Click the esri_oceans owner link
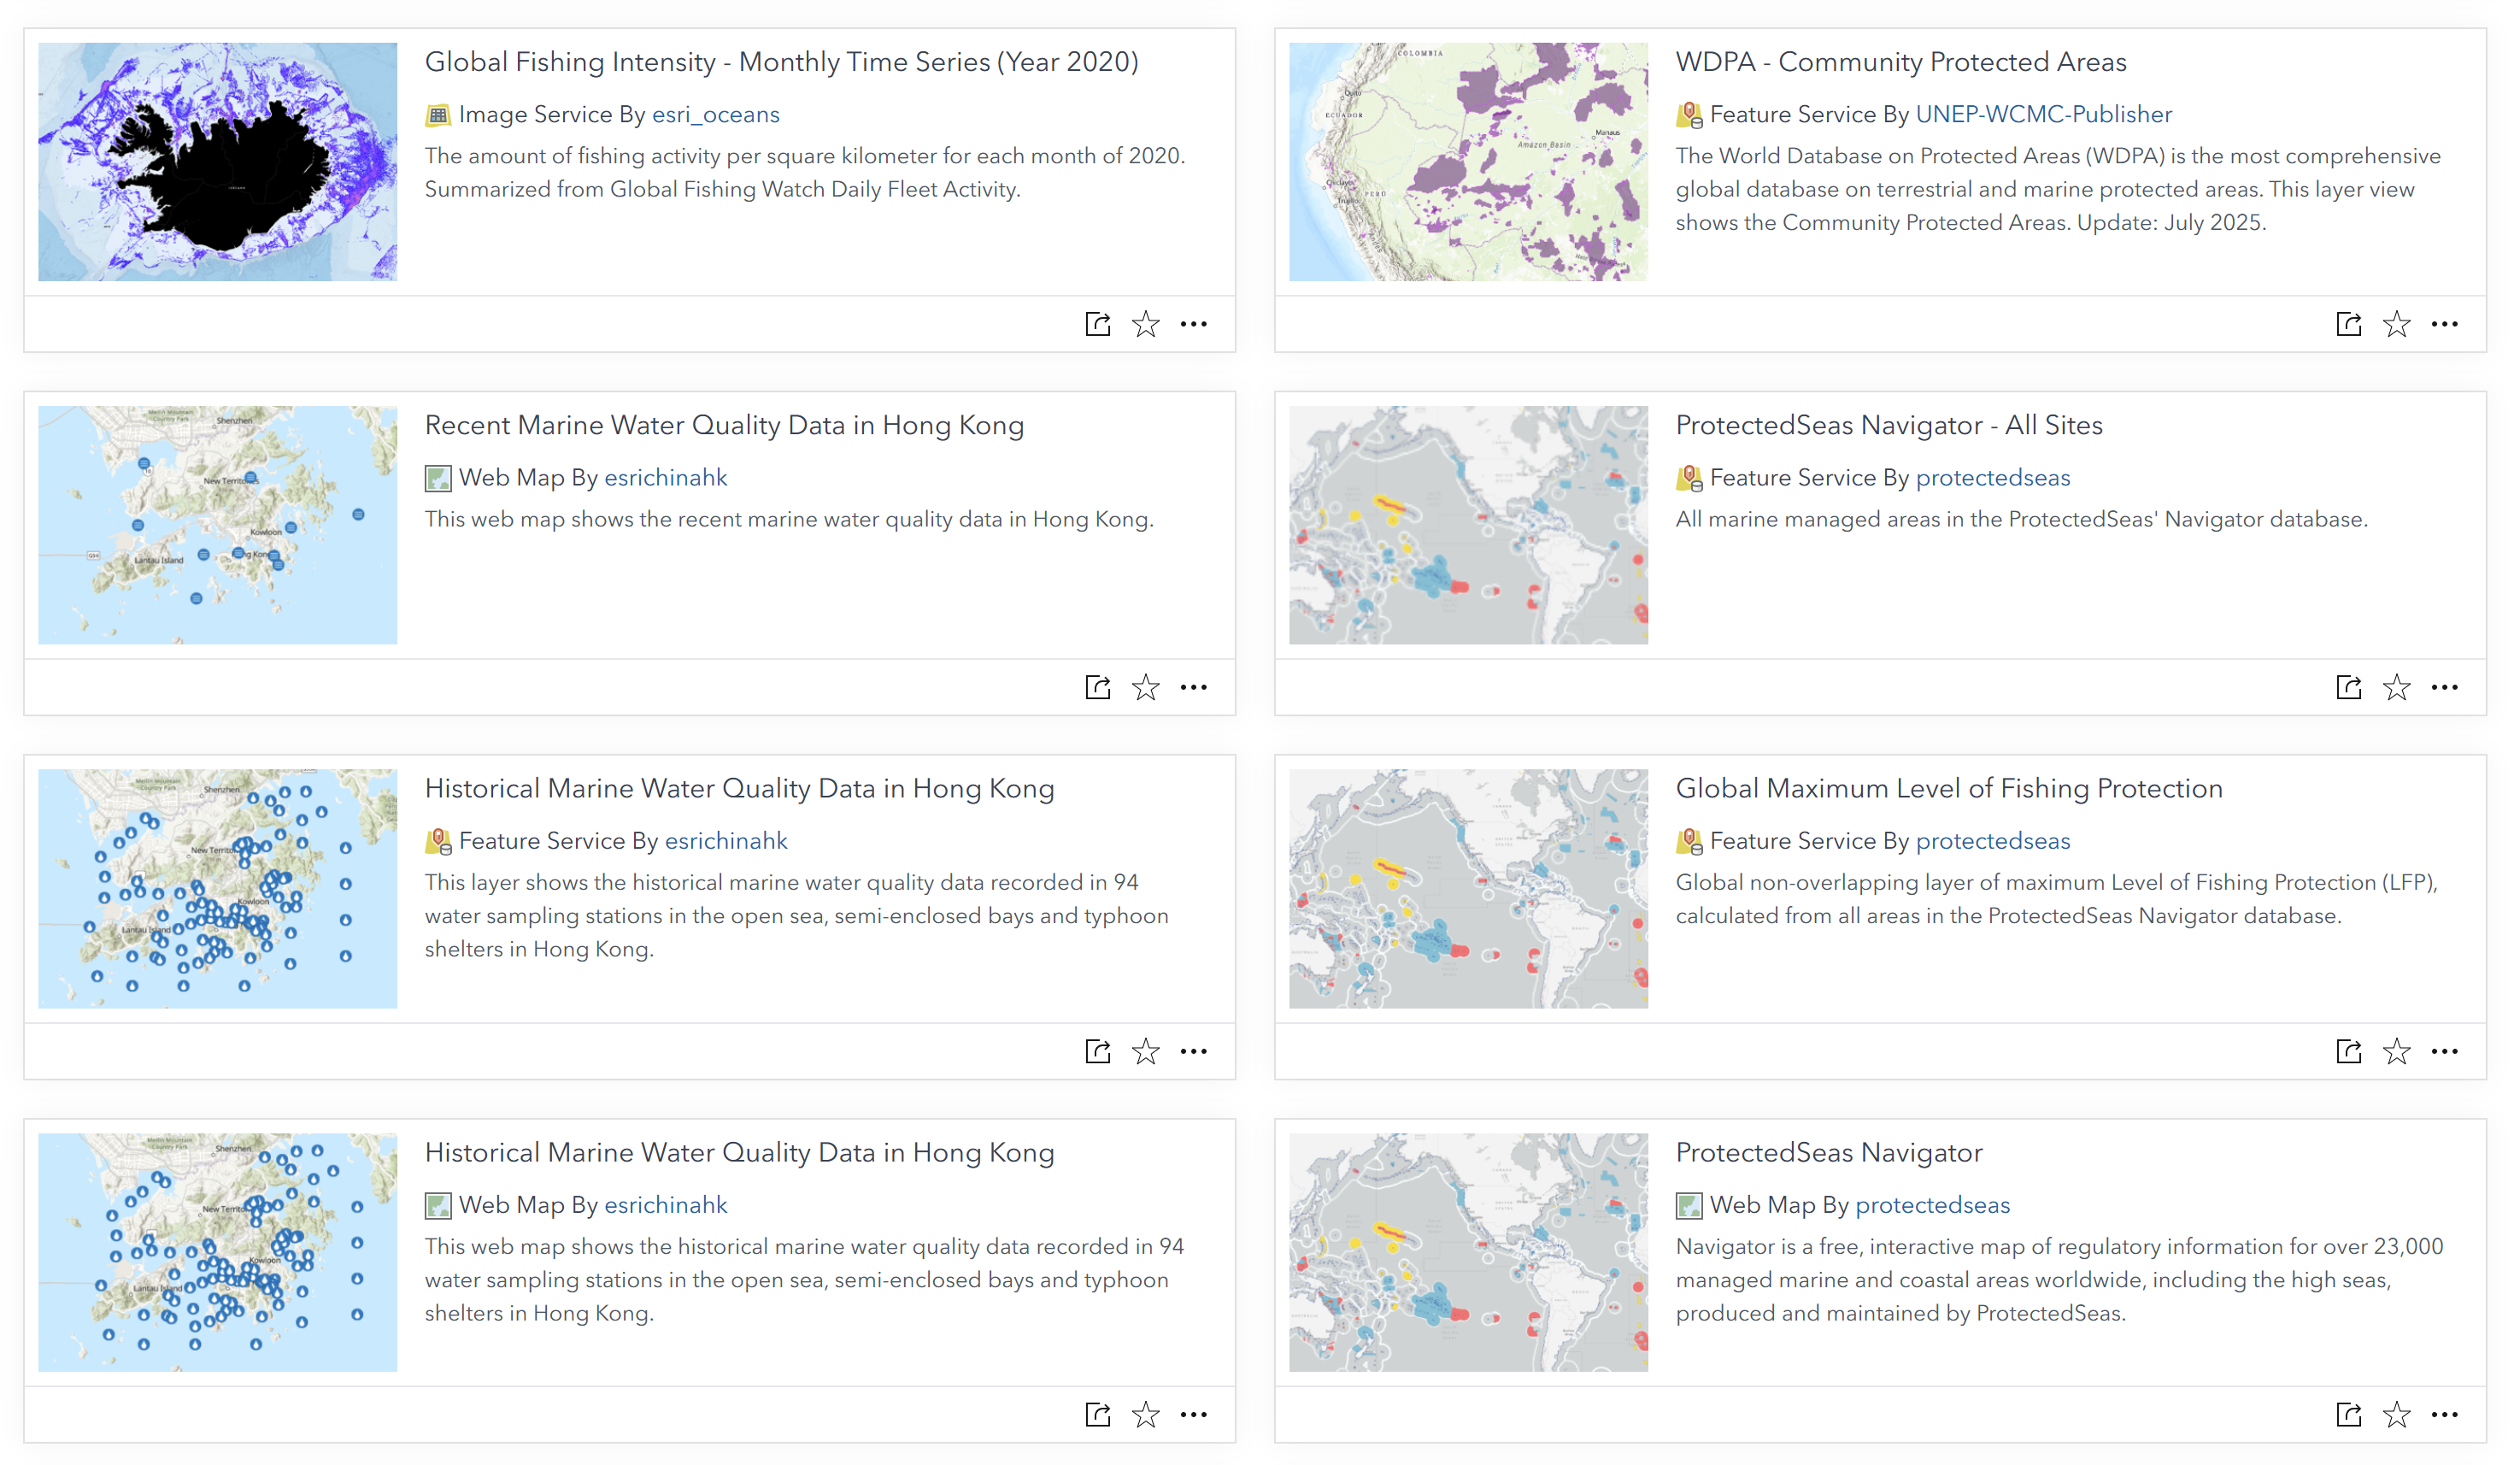 coord(715,114)
